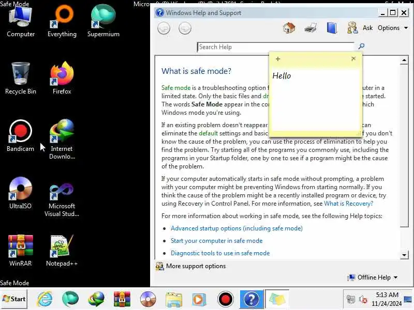Select Internet Download Manager desktop shortcut

pyautogui.click(x=62, y=139)
